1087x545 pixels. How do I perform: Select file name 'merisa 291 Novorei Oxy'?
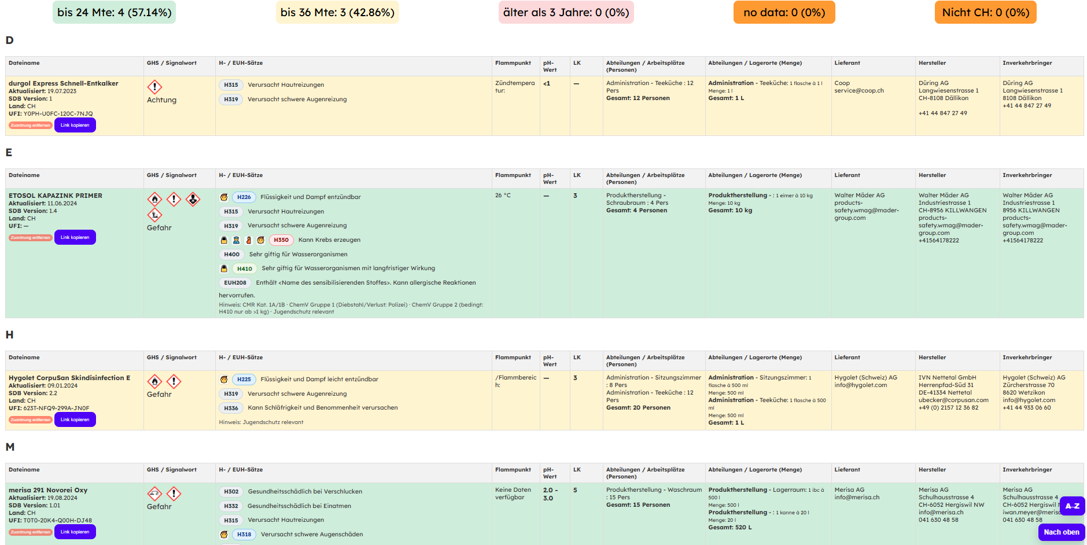(x=48, y=490)
